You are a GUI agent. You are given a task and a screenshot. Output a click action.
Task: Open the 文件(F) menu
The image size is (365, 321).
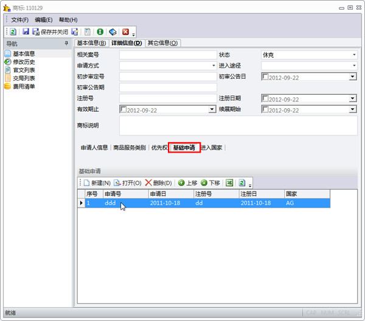click(20, 20)
